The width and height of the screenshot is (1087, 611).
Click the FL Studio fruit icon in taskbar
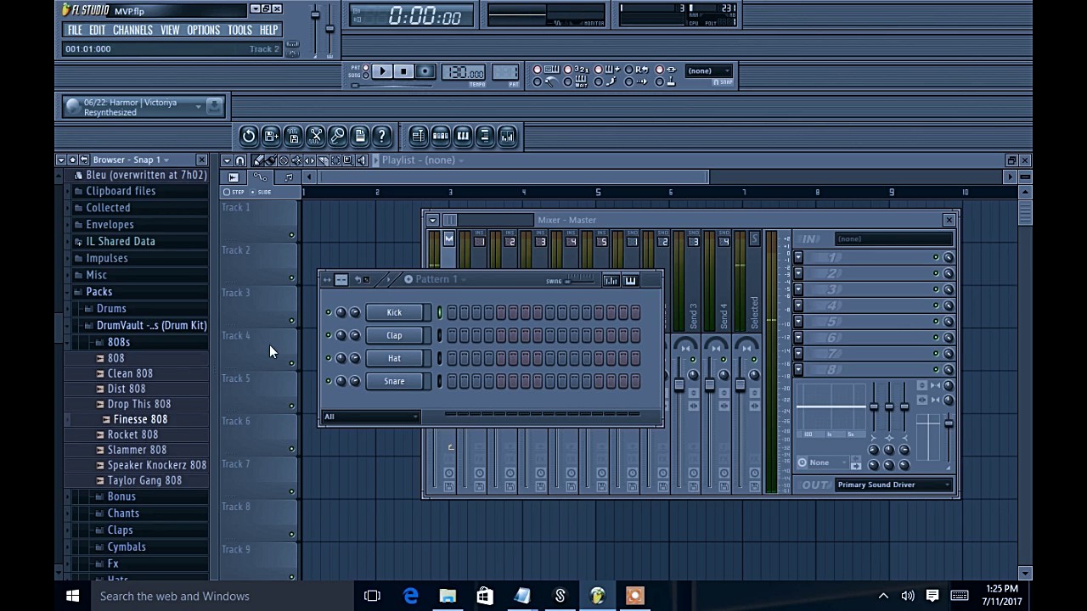point(597,596)
